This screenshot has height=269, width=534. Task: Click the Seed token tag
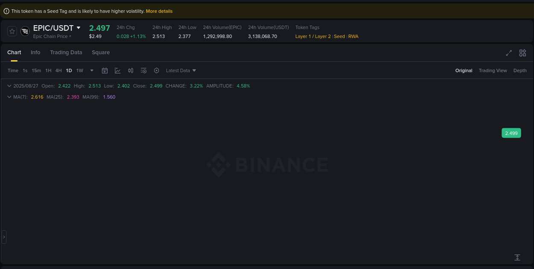point(339,36)
